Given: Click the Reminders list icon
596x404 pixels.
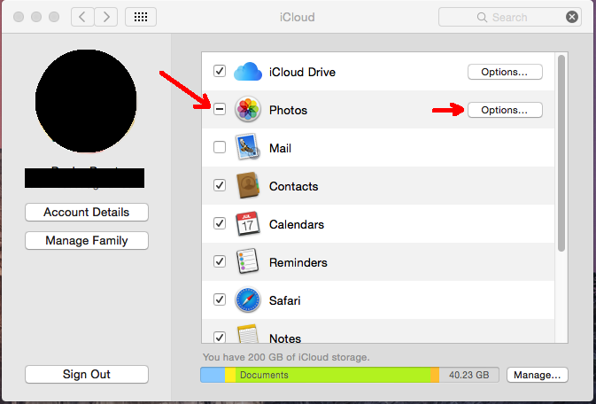Looking at the screenshot, I should [248, 261].
